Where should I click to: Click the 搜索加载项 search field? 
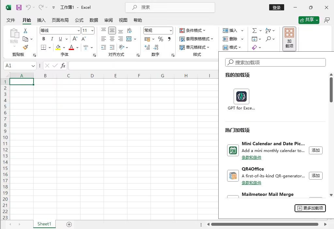[275, 62]
